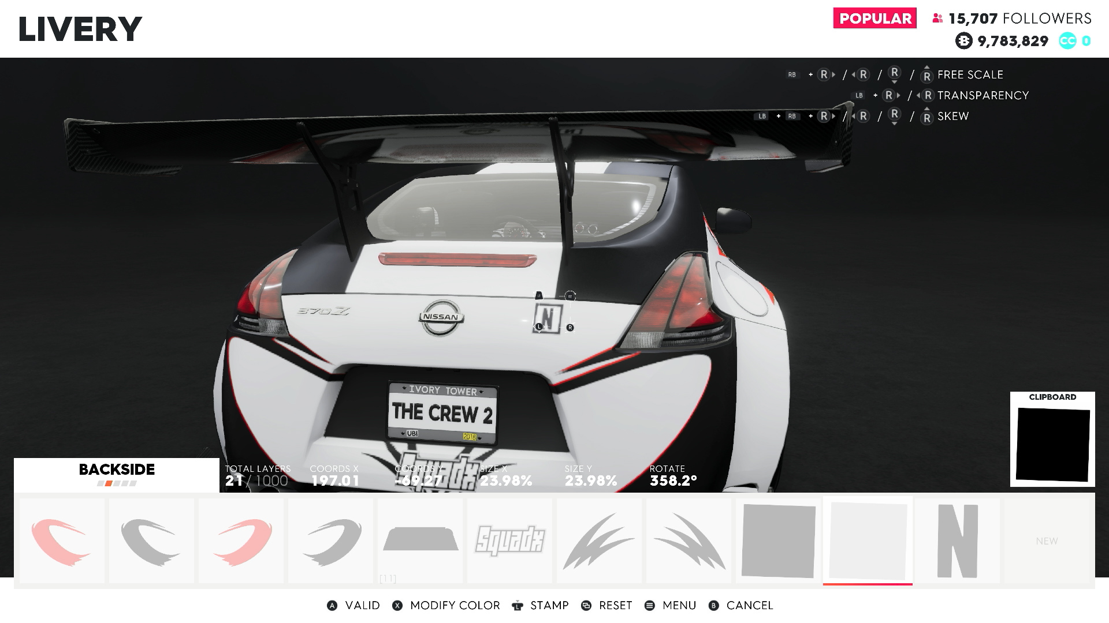Click the N sticker on the car trunk
This screenshot has width=1109, height=623.
[548, 318]
